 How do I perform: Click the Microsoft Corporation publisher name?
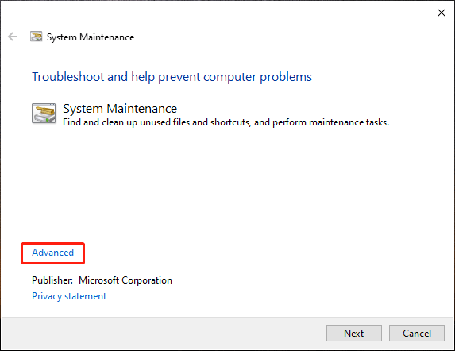(125, 280)
